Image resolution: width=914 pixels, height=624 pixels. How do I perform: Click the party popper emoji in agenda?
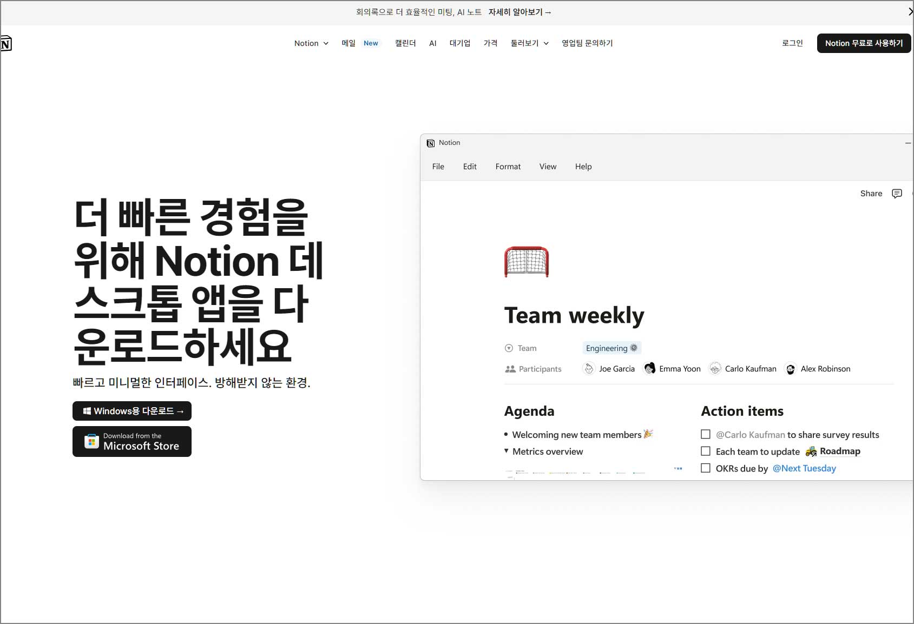[648, 434]
